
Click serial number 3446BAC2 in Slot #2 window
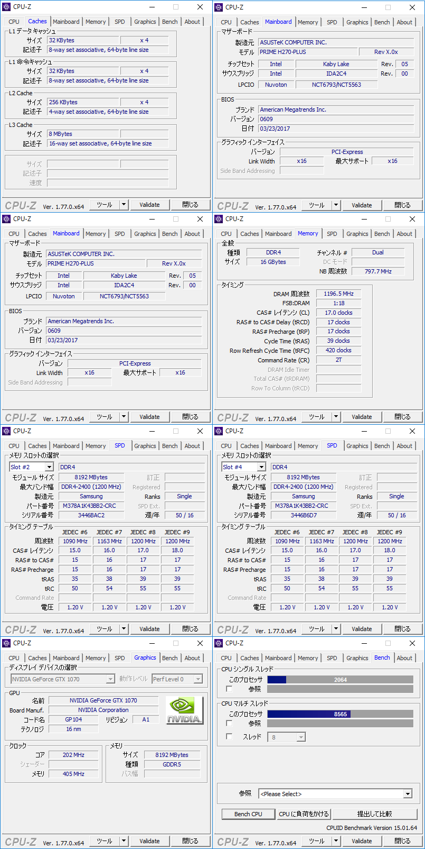pos(91,515)
